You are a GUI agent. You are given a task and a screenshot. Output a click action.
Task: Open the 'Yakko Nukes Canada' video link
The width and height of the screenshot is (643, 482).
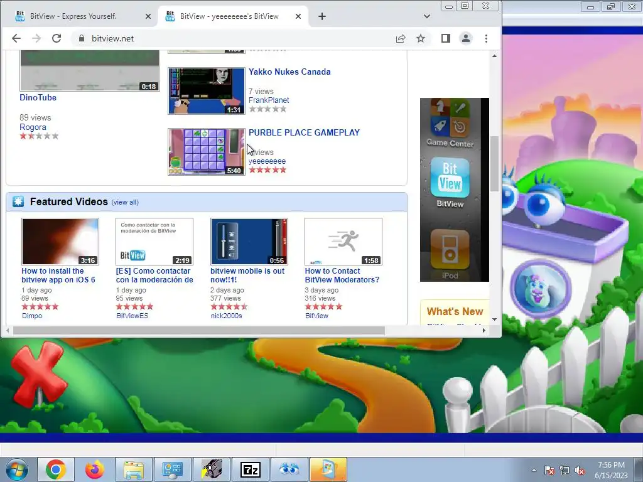289,72
